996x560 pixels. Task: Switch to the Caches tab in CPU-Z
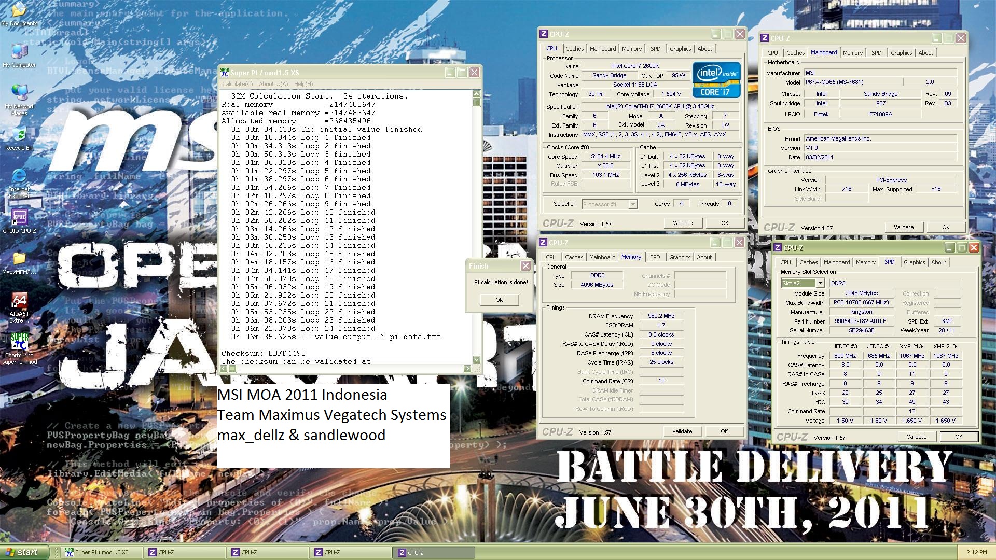click(x=574, y=49)
